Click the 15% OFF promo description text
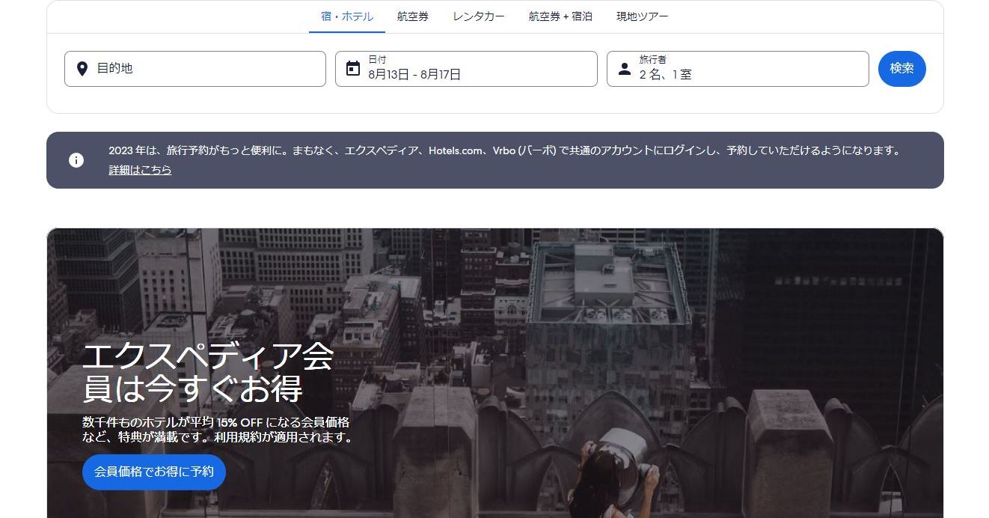Viewport: 989px width, 518px height. (217, 429)
